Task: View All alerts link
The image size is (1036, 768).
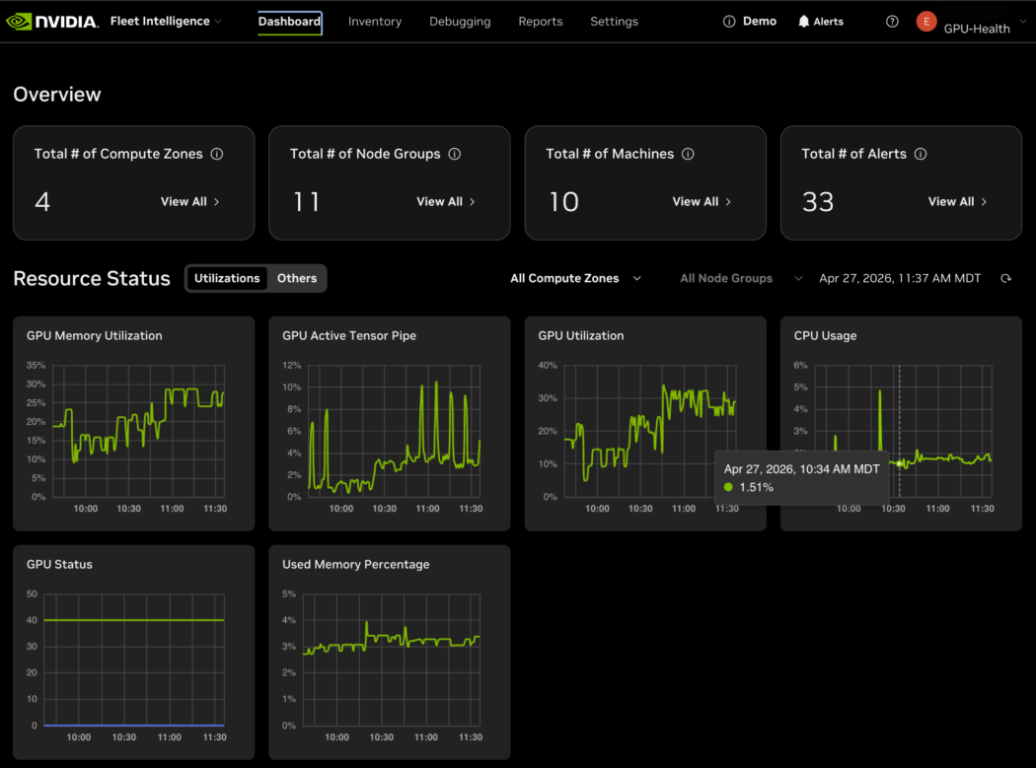Action: (957, 202)
